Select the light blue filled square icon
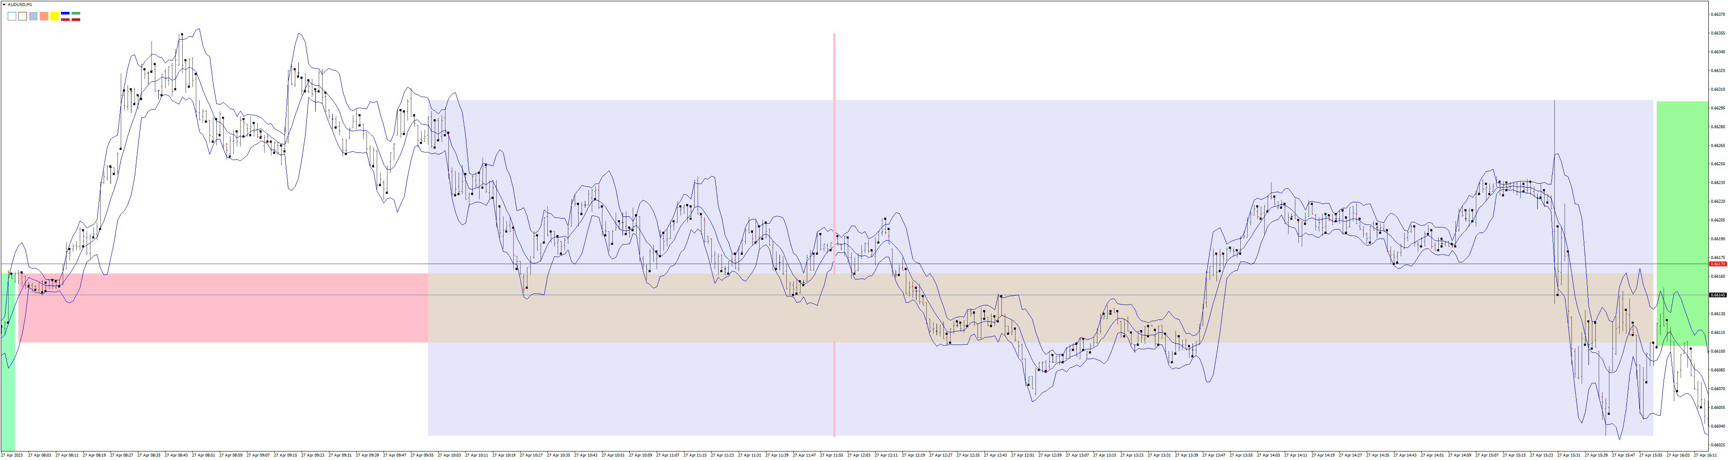This screenshot has height=460, width=1728. (x=33, y=16)
